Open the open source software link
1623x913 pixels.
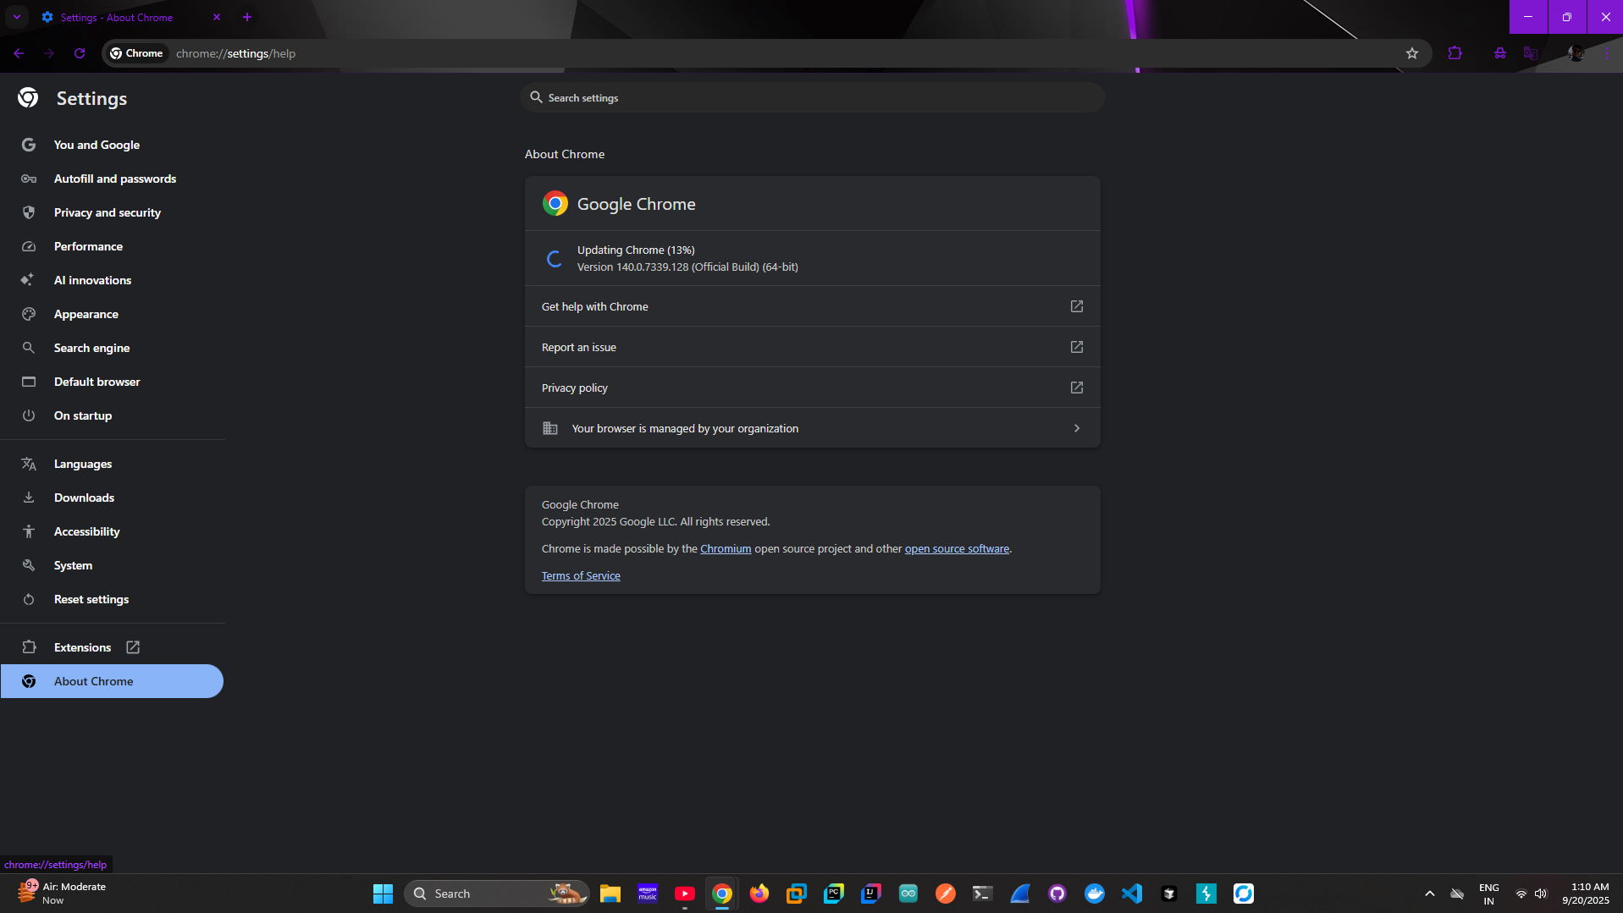(957, 549)
